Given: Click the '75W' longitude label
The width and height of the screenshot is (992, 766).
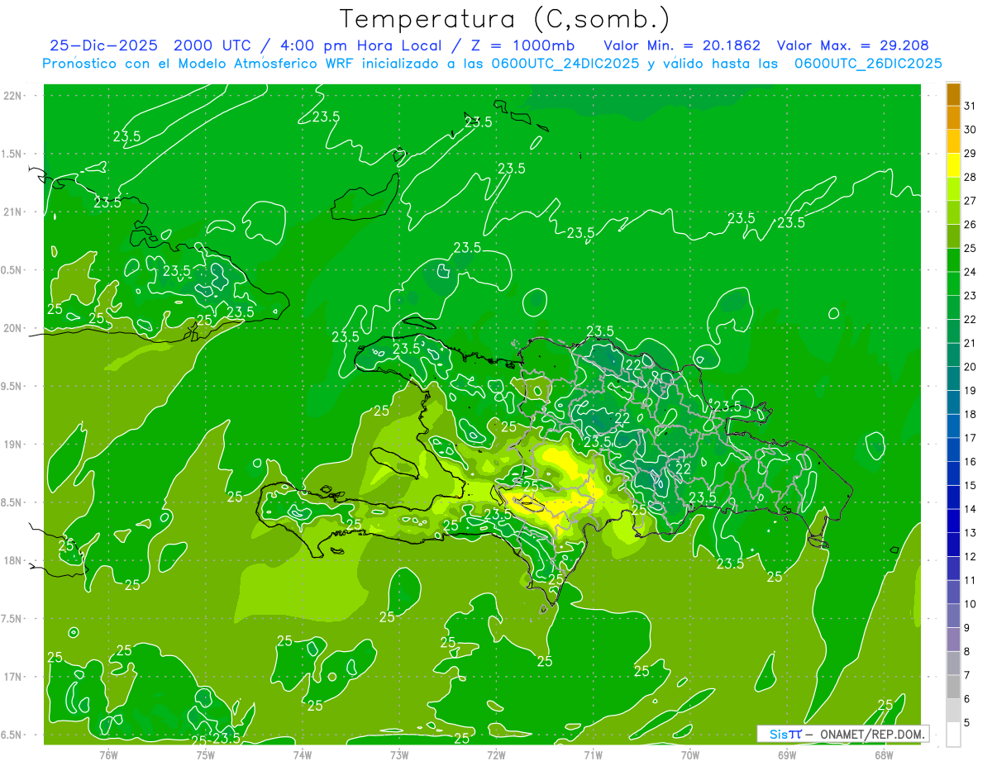Looking at the screenshot, I should (x=205, y=754).
